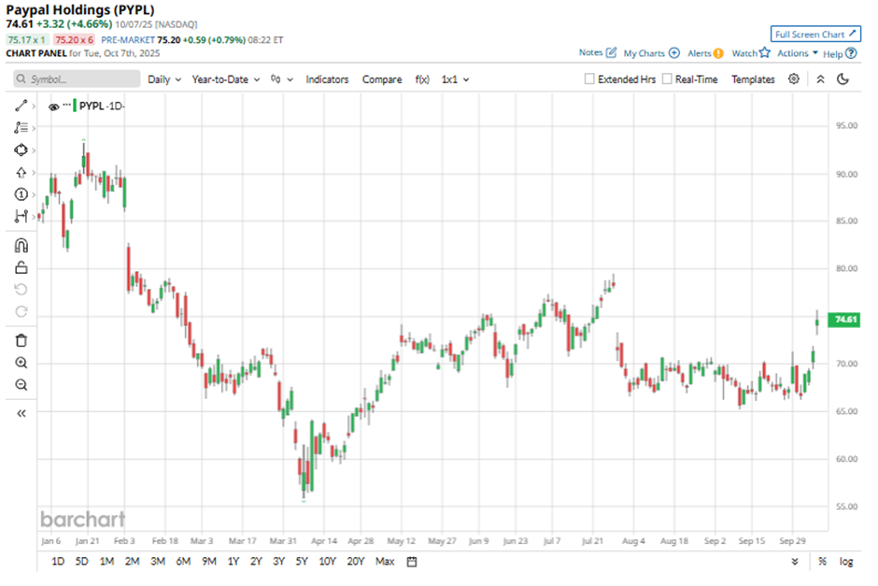Select the shapes drawing tool
The image size is (878, 586).
21,150
